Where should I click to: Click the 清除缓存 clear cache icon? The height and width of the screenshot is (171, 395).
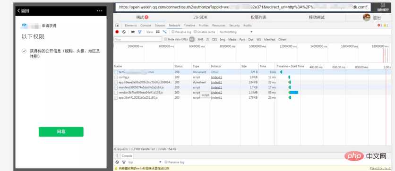pos(383,7)
